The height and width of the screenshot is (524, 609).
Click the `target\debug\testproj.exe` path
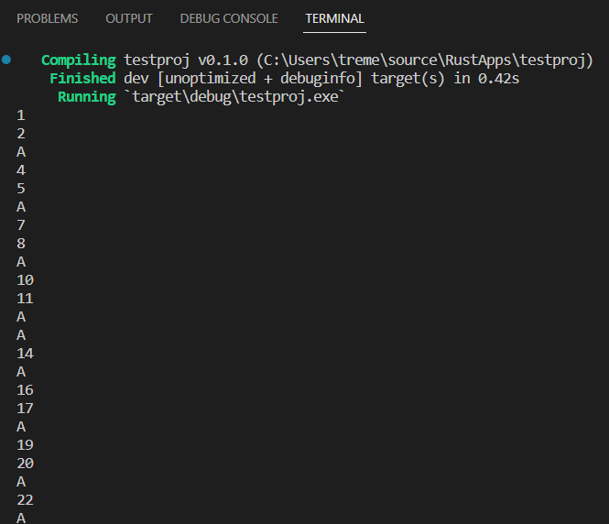(234, 97)
